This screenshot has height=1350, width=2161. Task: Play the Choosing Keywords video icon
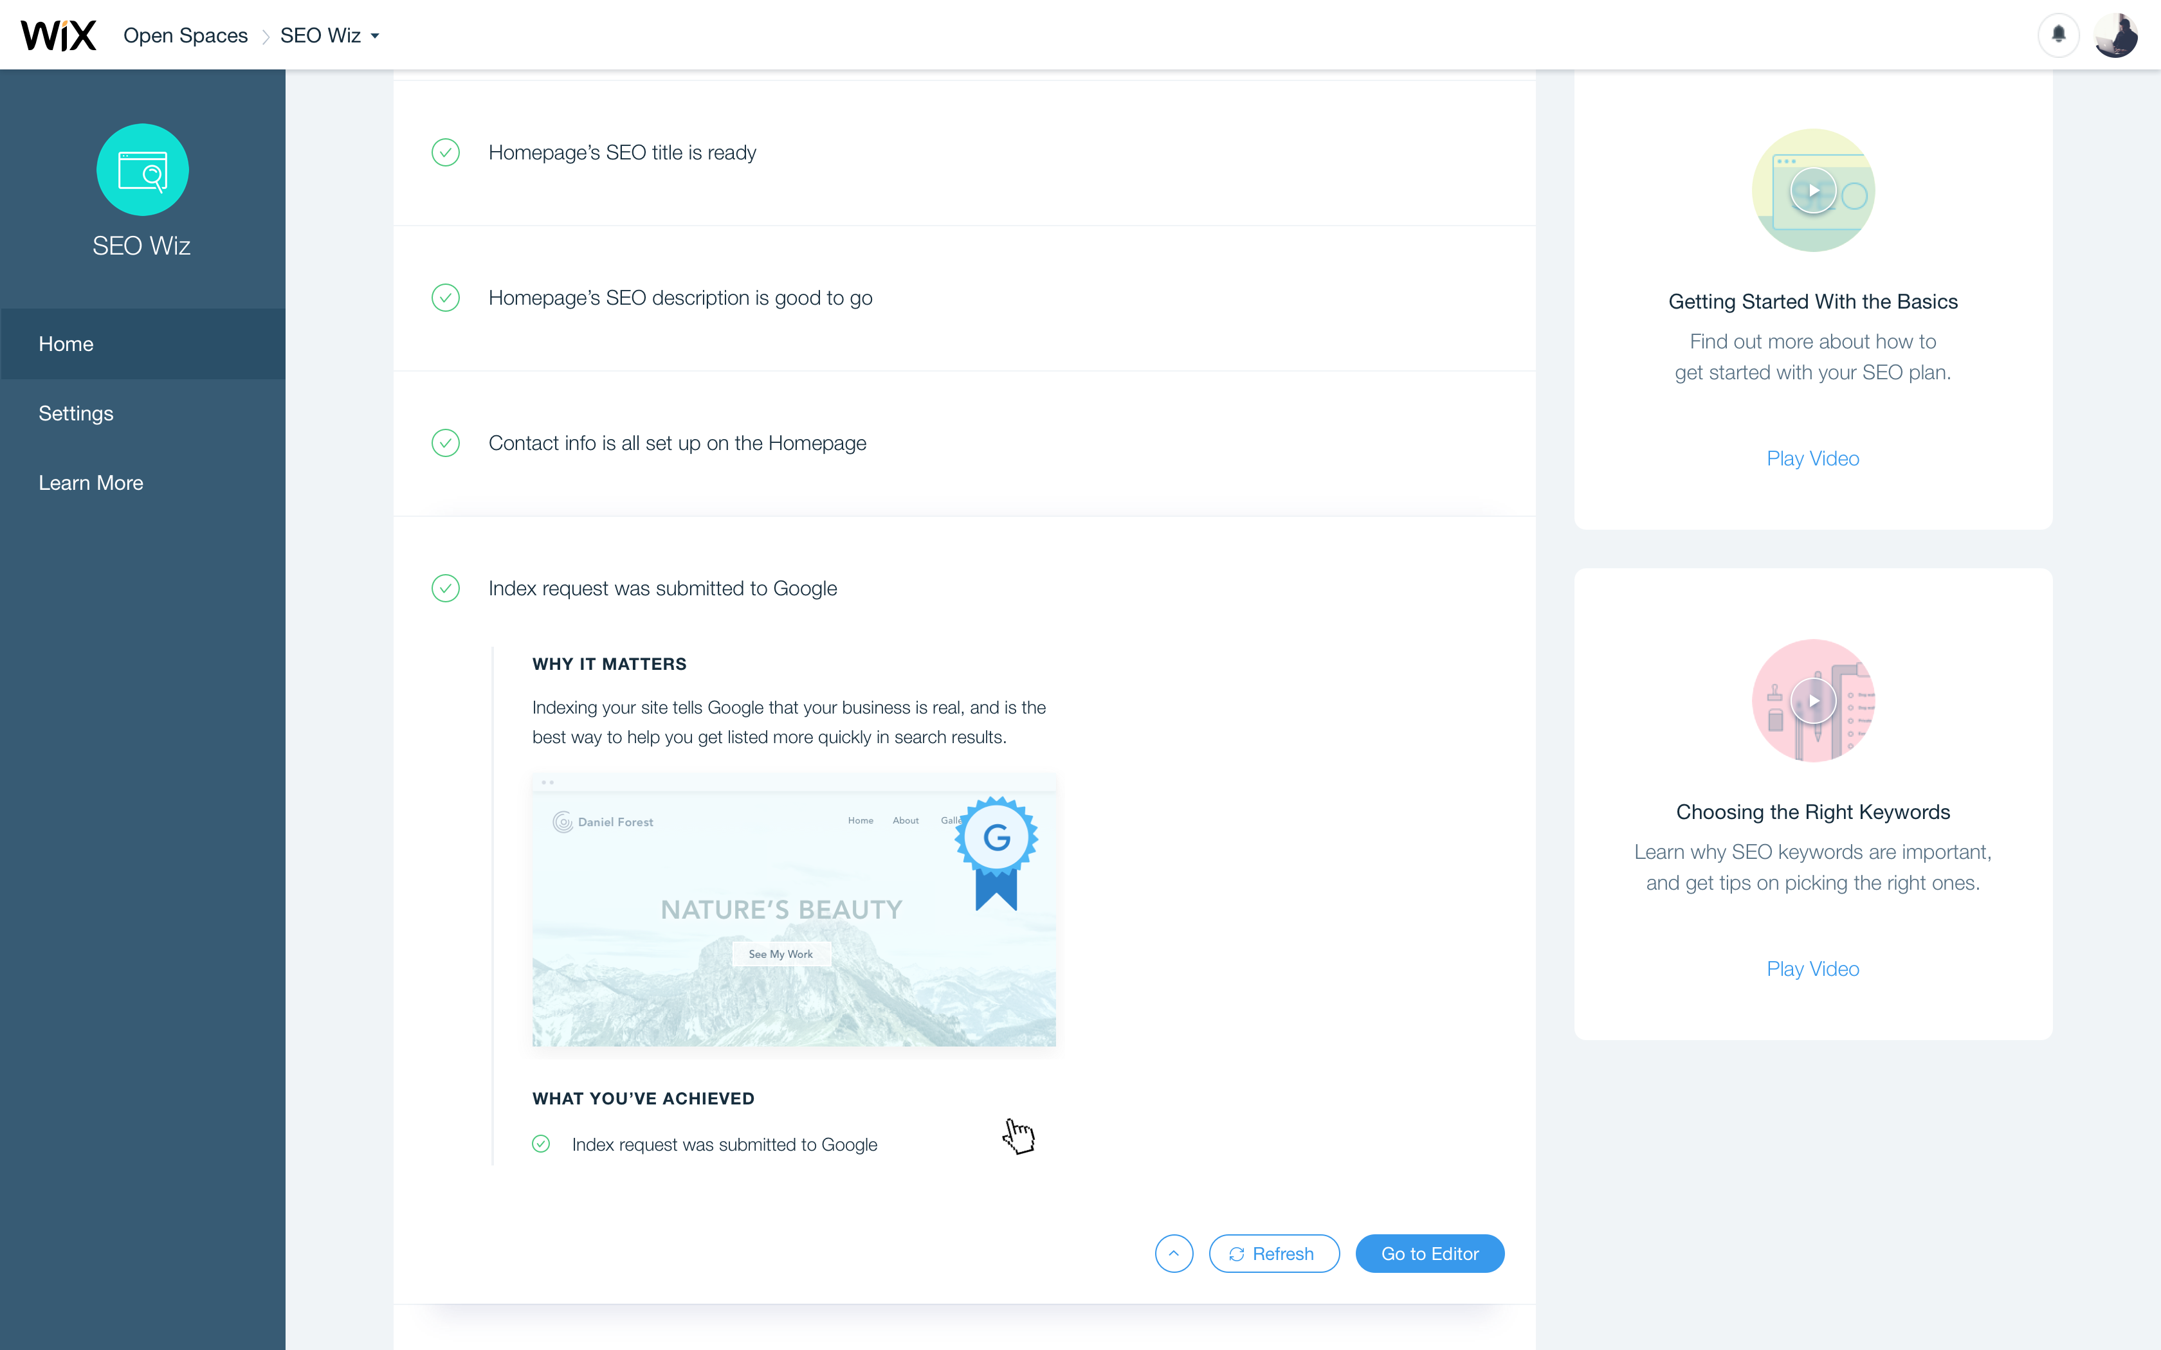tap(1813, 701)
